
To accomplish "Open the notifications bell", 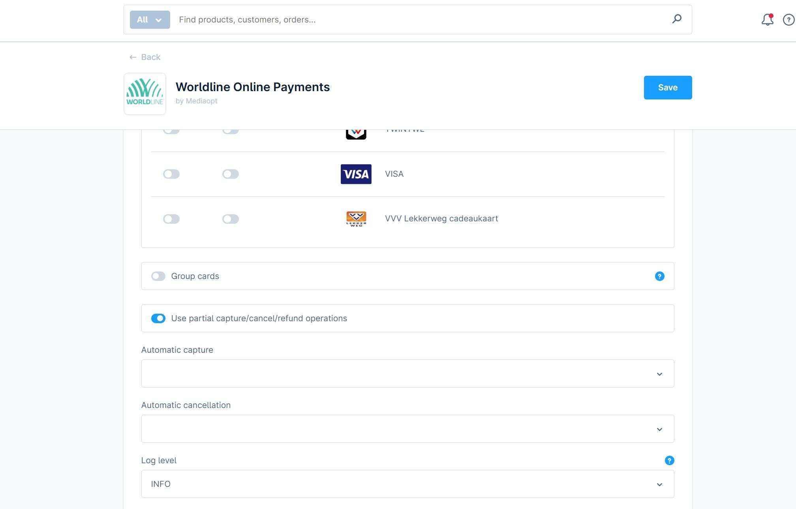I will [767, 20].
